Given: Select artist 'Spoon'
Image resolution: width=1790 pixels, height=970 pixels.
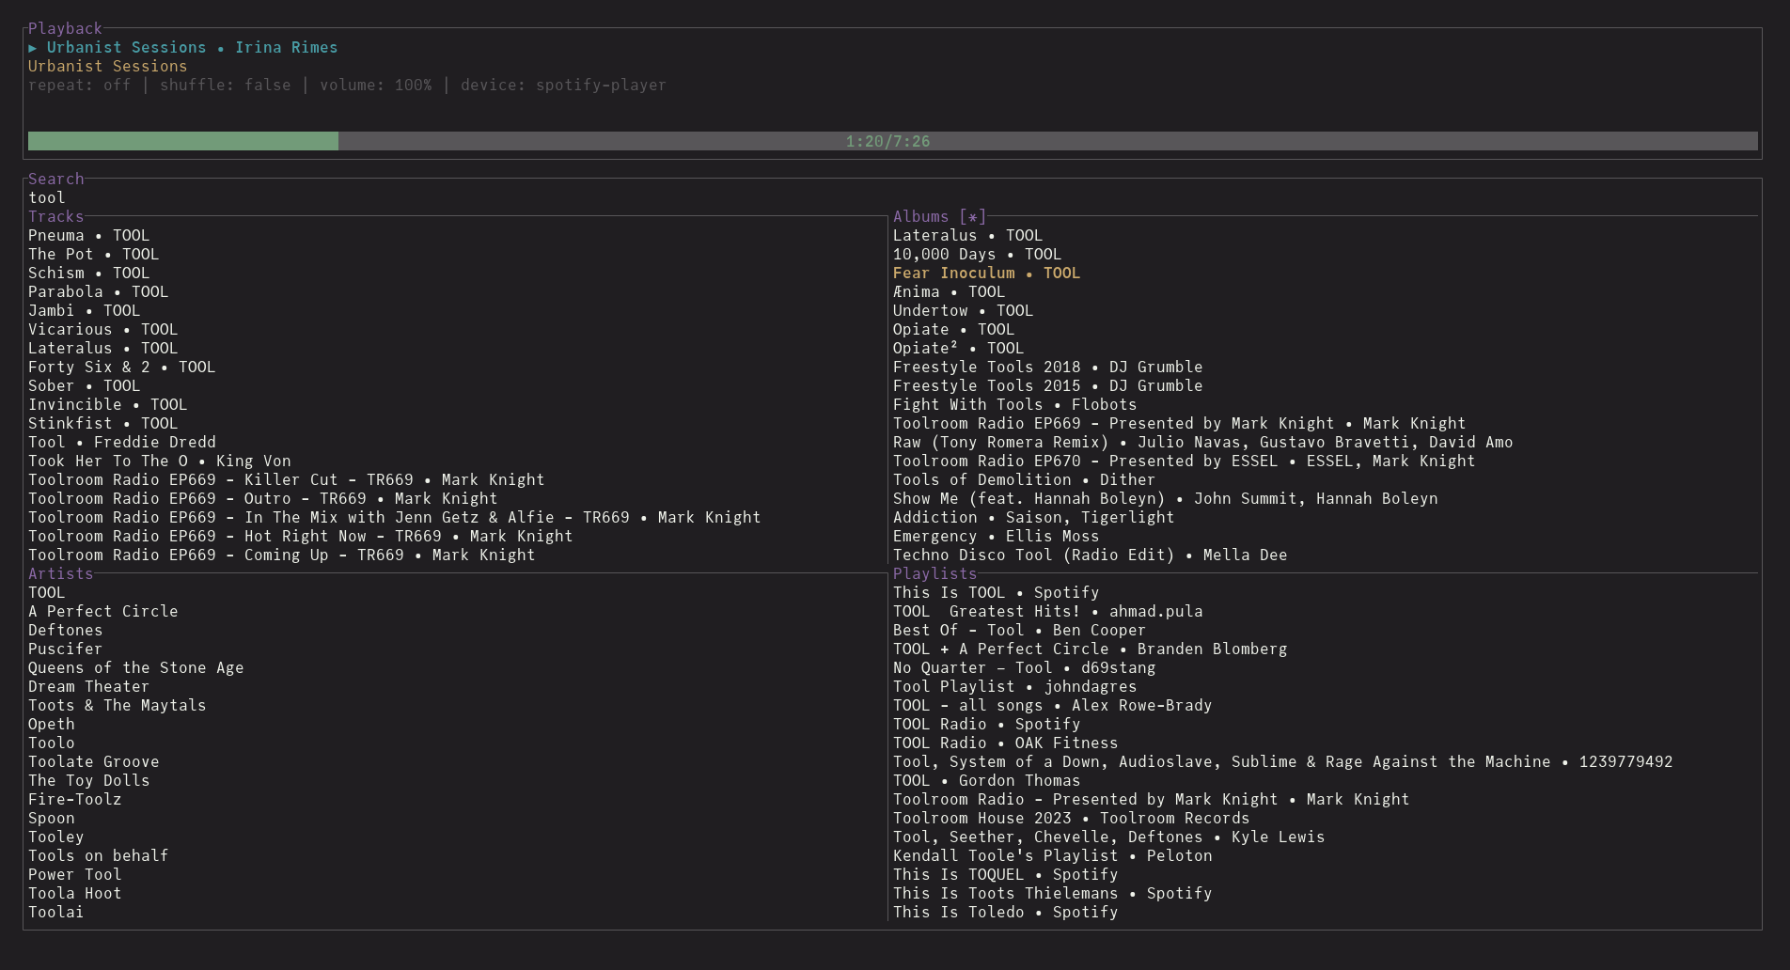Looking at the screenshot, I should tap(51, 818).
